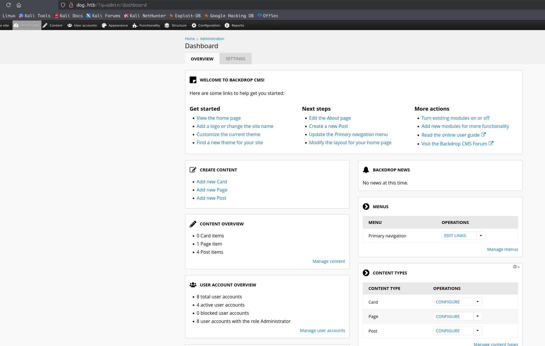Click the shield tracking protection icon

(x=63, y=5)
